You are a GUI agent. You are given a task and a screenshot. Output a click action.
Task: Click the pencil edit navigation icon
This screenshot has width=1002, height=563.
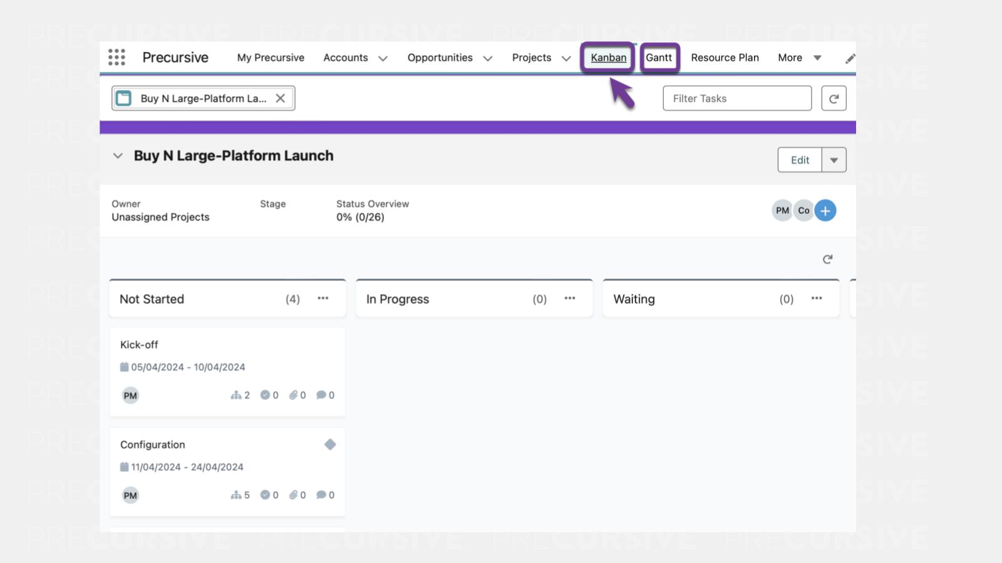coord(850,59)
